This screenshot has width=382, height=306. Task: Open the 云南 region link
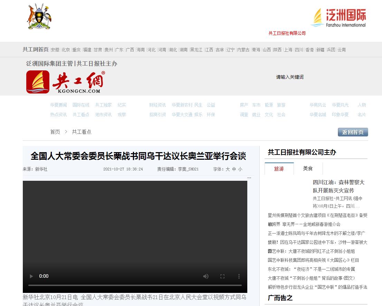tap(342, 50)
